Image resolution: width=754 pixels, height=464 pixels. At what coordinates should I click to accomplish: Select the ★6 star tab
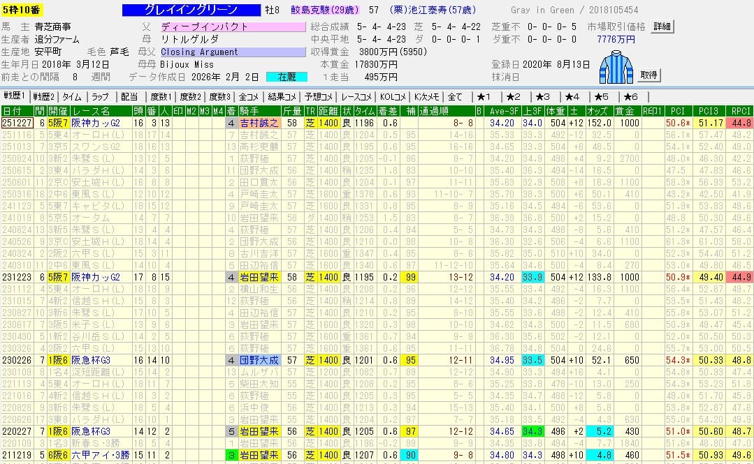[x=630, y=96]
